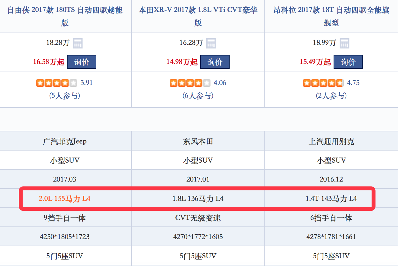Click 5门5座SUV in the 本田XR-V column
The image size is (398, 266).
point(198,256)
